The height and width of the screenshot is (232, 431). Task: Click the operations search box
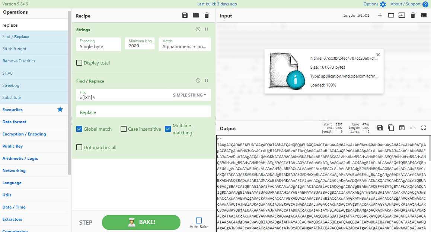[x=34, y=25]
